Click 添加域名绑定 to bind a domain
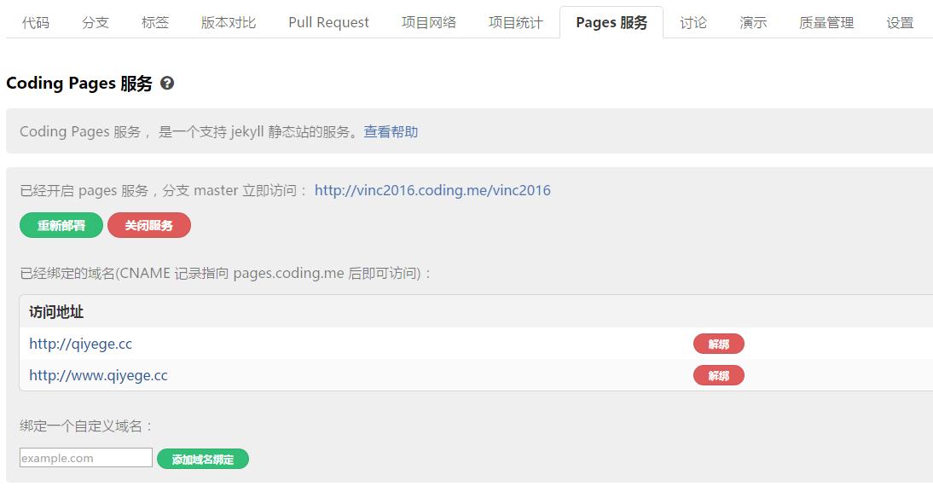The height and width of the screenshot is (492, 933). pos(202,459)
